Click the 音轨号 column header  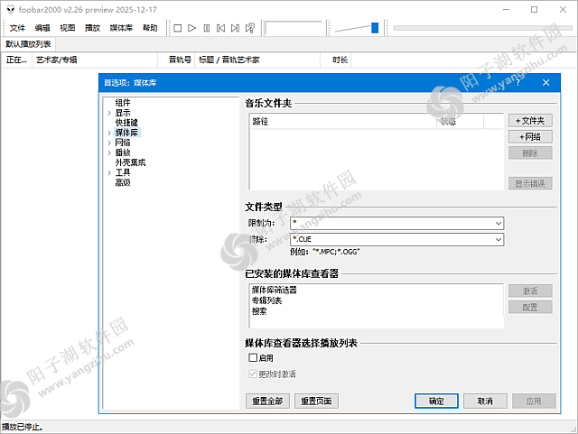pos(176,60)
